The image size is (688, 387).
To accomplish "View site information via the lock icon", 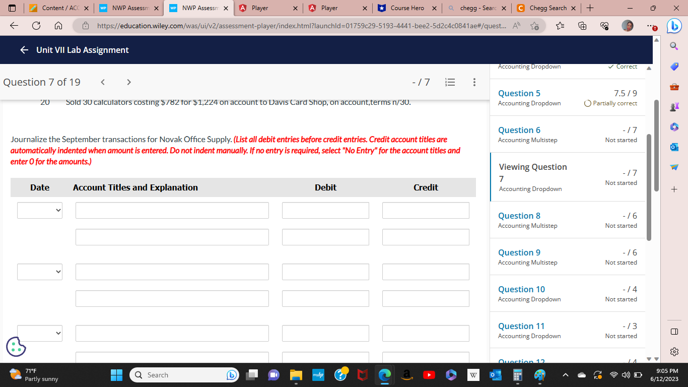I will click(x=86, y=26).
